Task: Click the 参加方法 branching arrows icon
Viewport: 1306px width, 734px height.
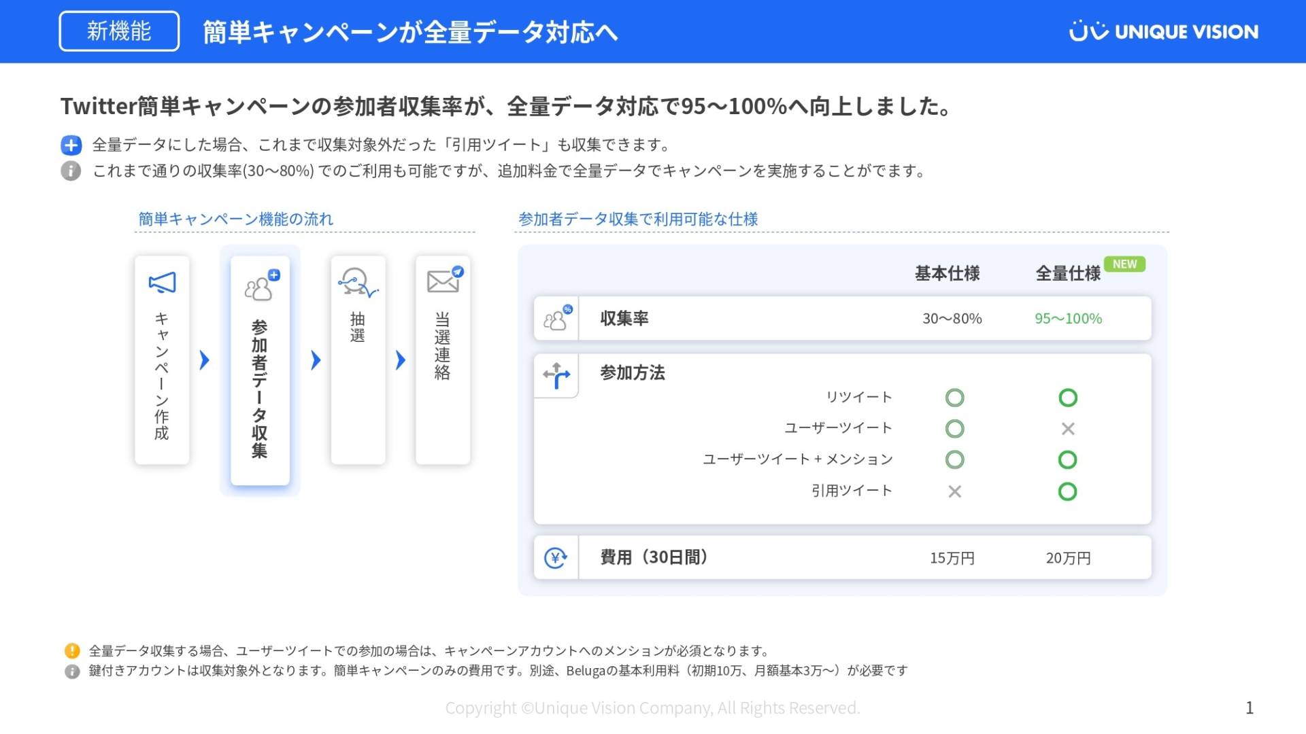Action: coord(556,375)
